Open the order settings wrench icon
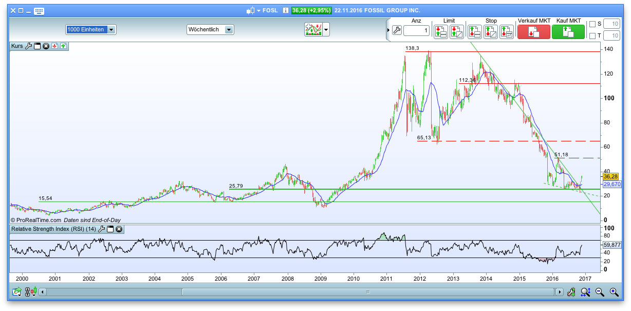The width and height of the screenshot is (631, 311). [x=396, y=30]
